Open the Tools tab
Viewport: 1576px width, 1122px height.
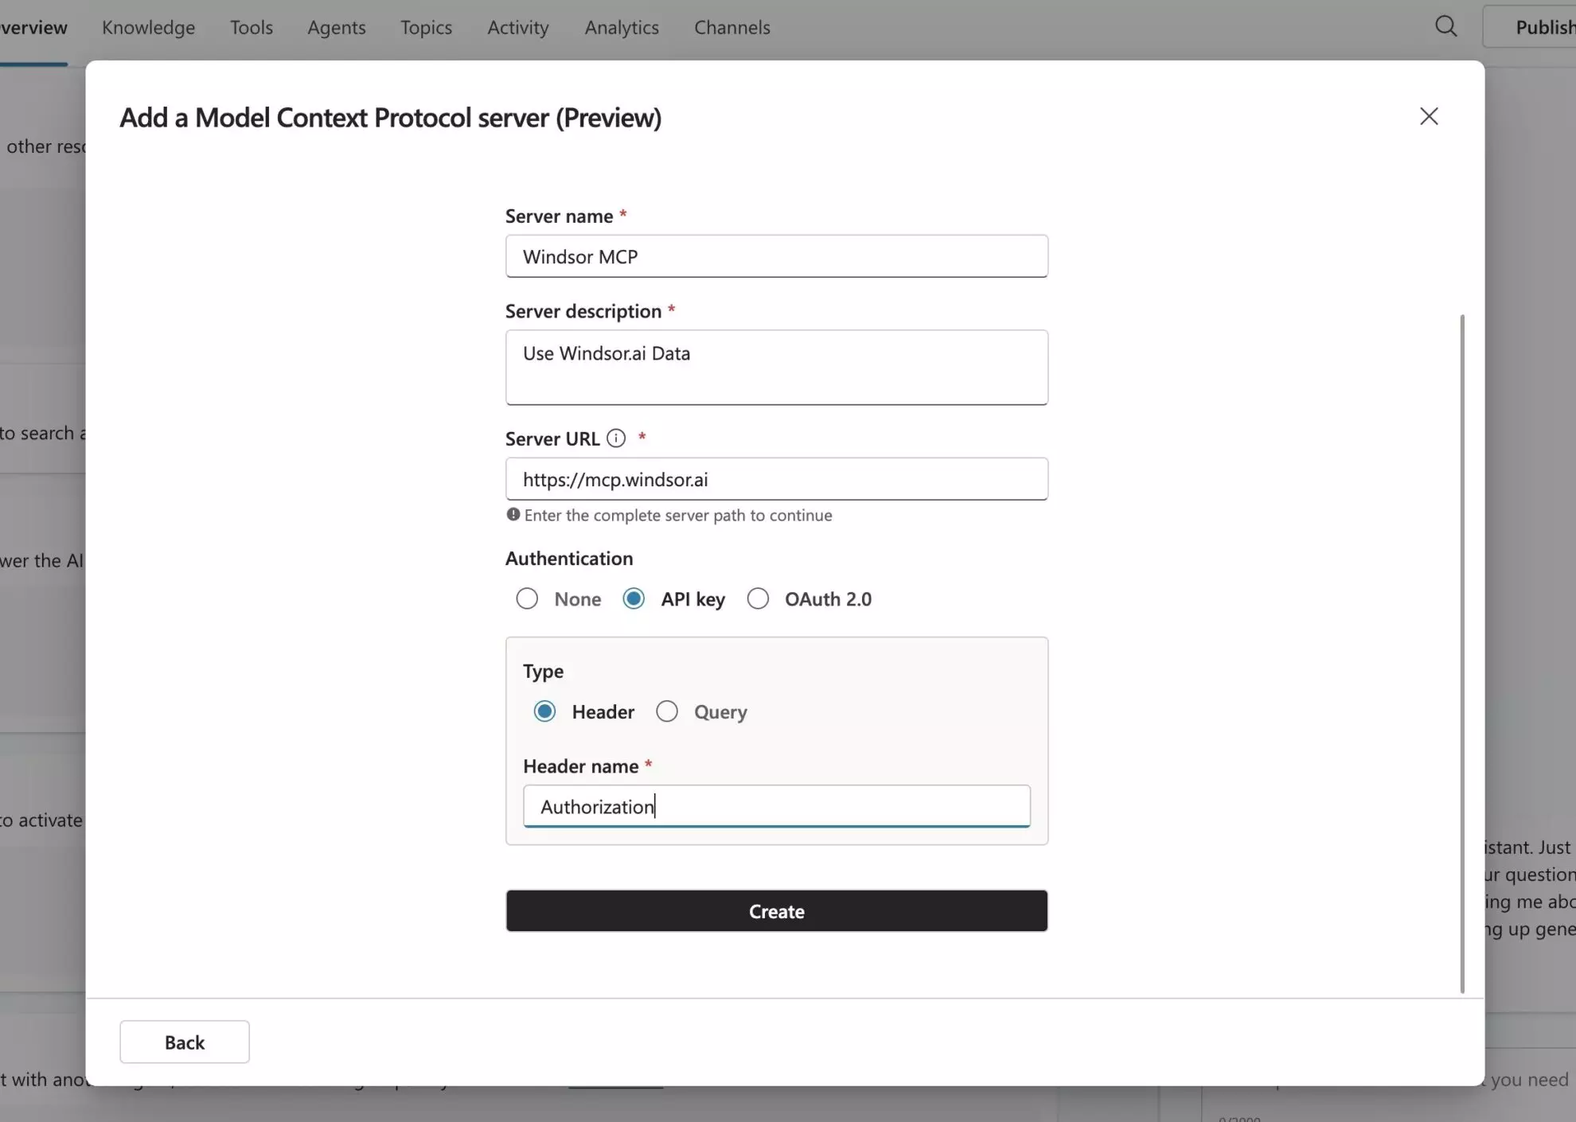[251, 26]
